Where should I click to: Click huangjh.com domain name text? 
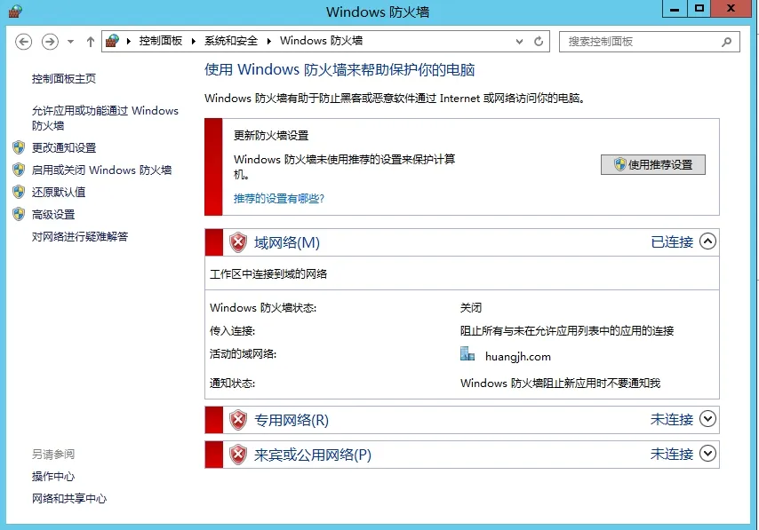(518, 357)
